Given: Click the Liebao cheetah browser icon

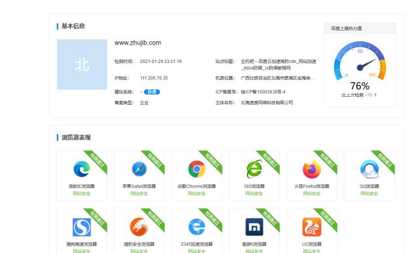Looking at the screenshot, I should [x=139, y=227].
